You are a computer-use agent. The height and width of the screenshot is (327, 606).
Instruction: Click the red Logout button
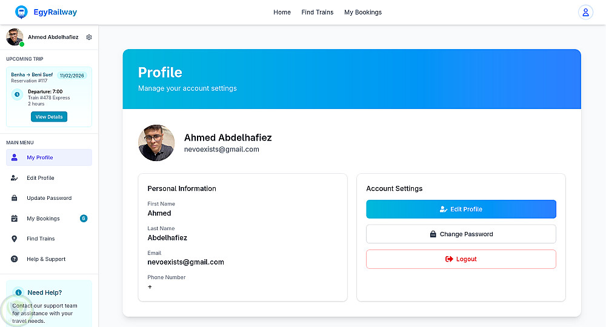tap(461, 259)
